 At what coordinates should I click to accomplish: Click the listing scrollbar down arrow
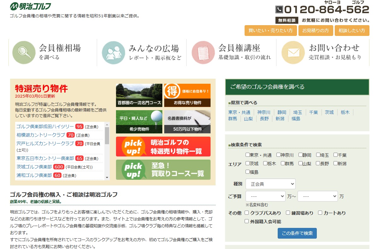coord(107,178)
